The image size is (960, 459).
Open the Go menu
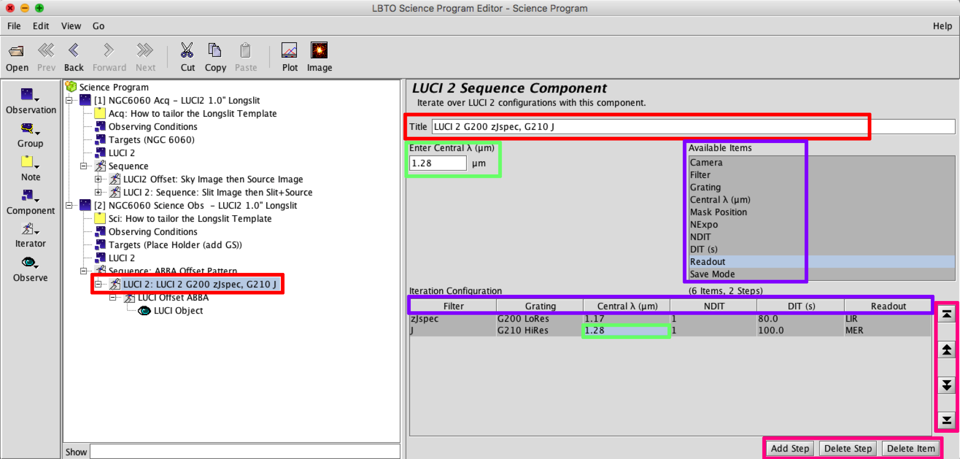click(98, 26)
